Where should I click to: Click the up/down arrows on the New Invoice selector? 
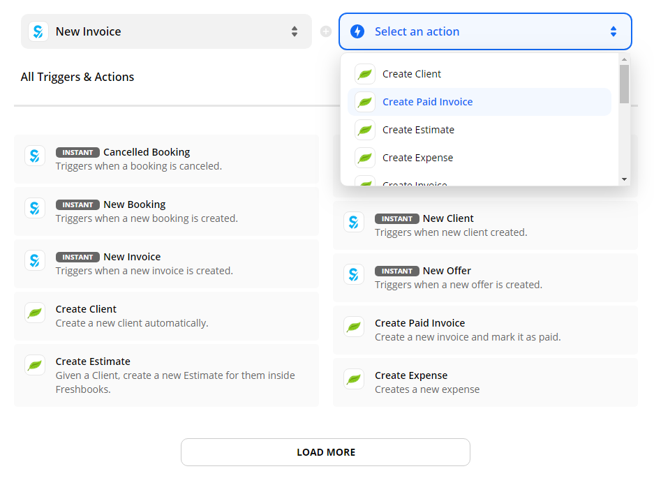295,31
